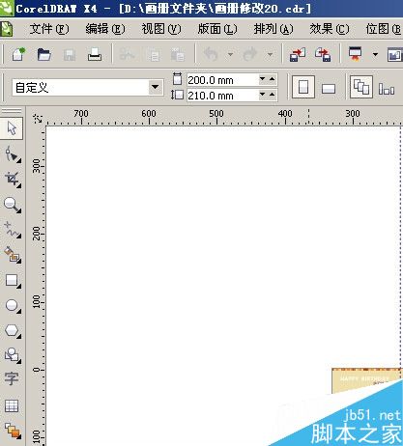Image resolution: width=403 pixels, height=446 pixels.
Task: Select the Ellipse tool
Action: click(x=12, y=306)
